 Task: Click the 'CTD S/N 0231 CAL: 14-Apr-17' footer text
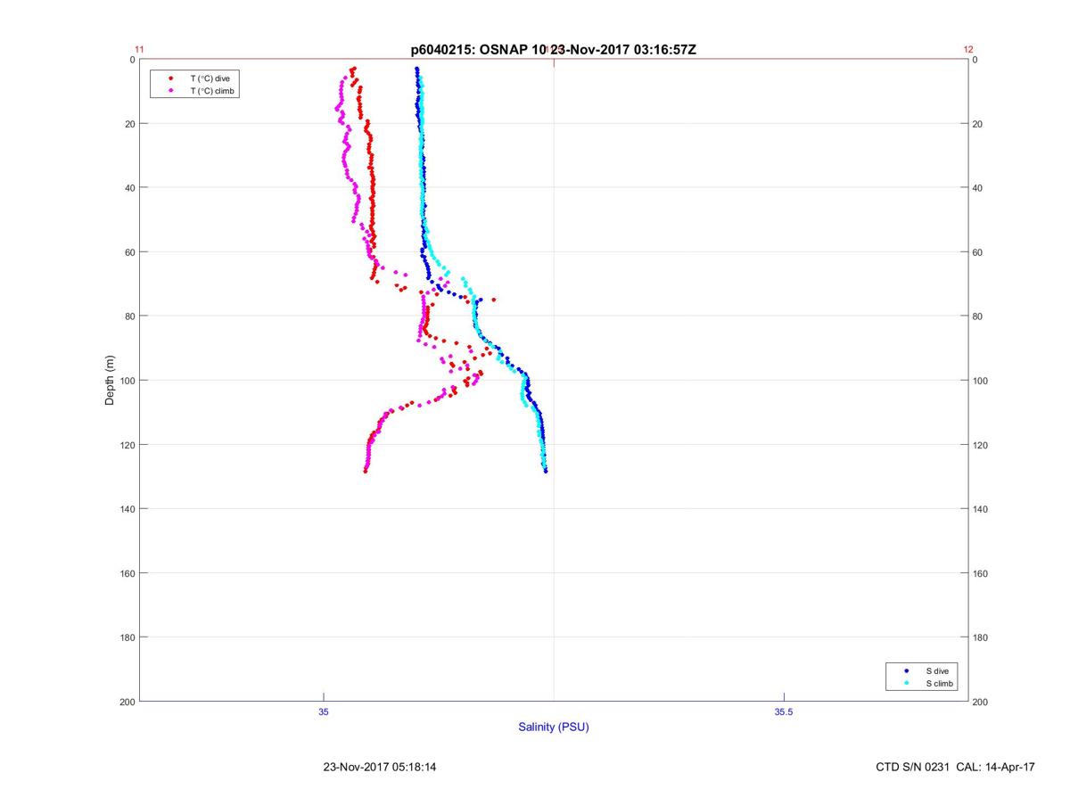click(955, 767)
